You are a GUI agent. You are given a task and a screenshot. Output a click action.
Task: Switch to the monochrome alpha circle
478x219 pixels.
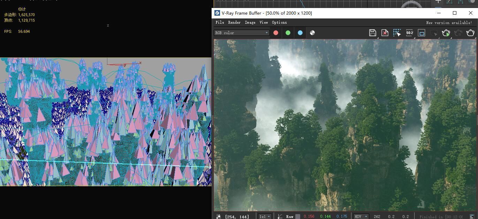coord(312,33)
